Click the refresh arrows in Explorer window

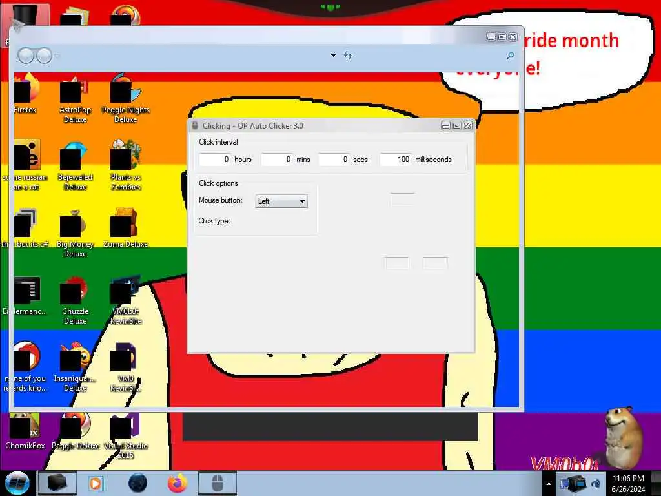[348, 56]
